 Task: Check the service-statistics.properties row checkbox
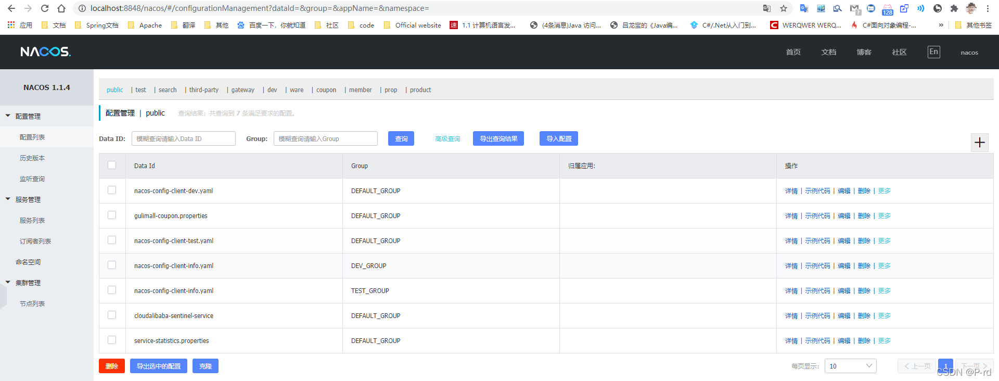112,340
